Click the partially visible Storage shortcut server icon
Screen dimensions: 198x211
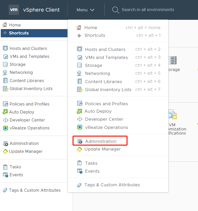point(173,60)
